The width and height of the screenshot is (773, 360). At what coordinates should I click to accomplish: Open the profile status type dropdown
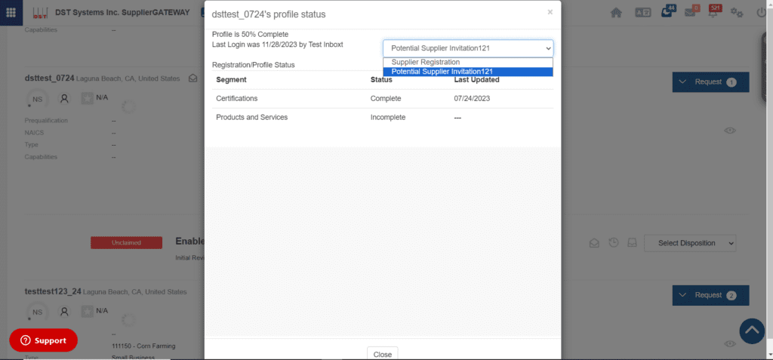click(x=468, y=48)
